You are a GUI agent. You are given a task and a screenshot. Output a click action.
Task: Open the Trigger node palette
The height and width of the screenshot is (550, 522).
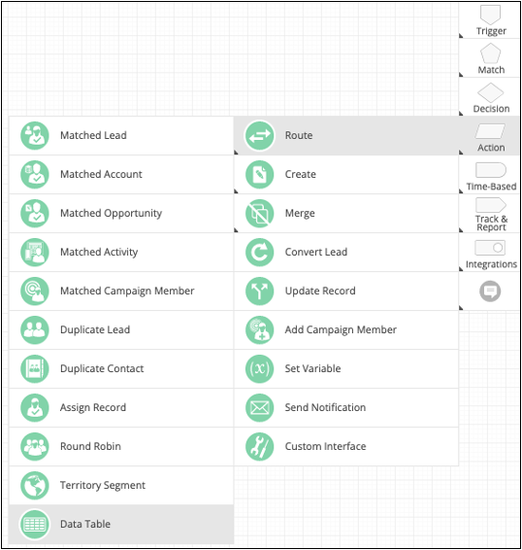click(490, 19)
